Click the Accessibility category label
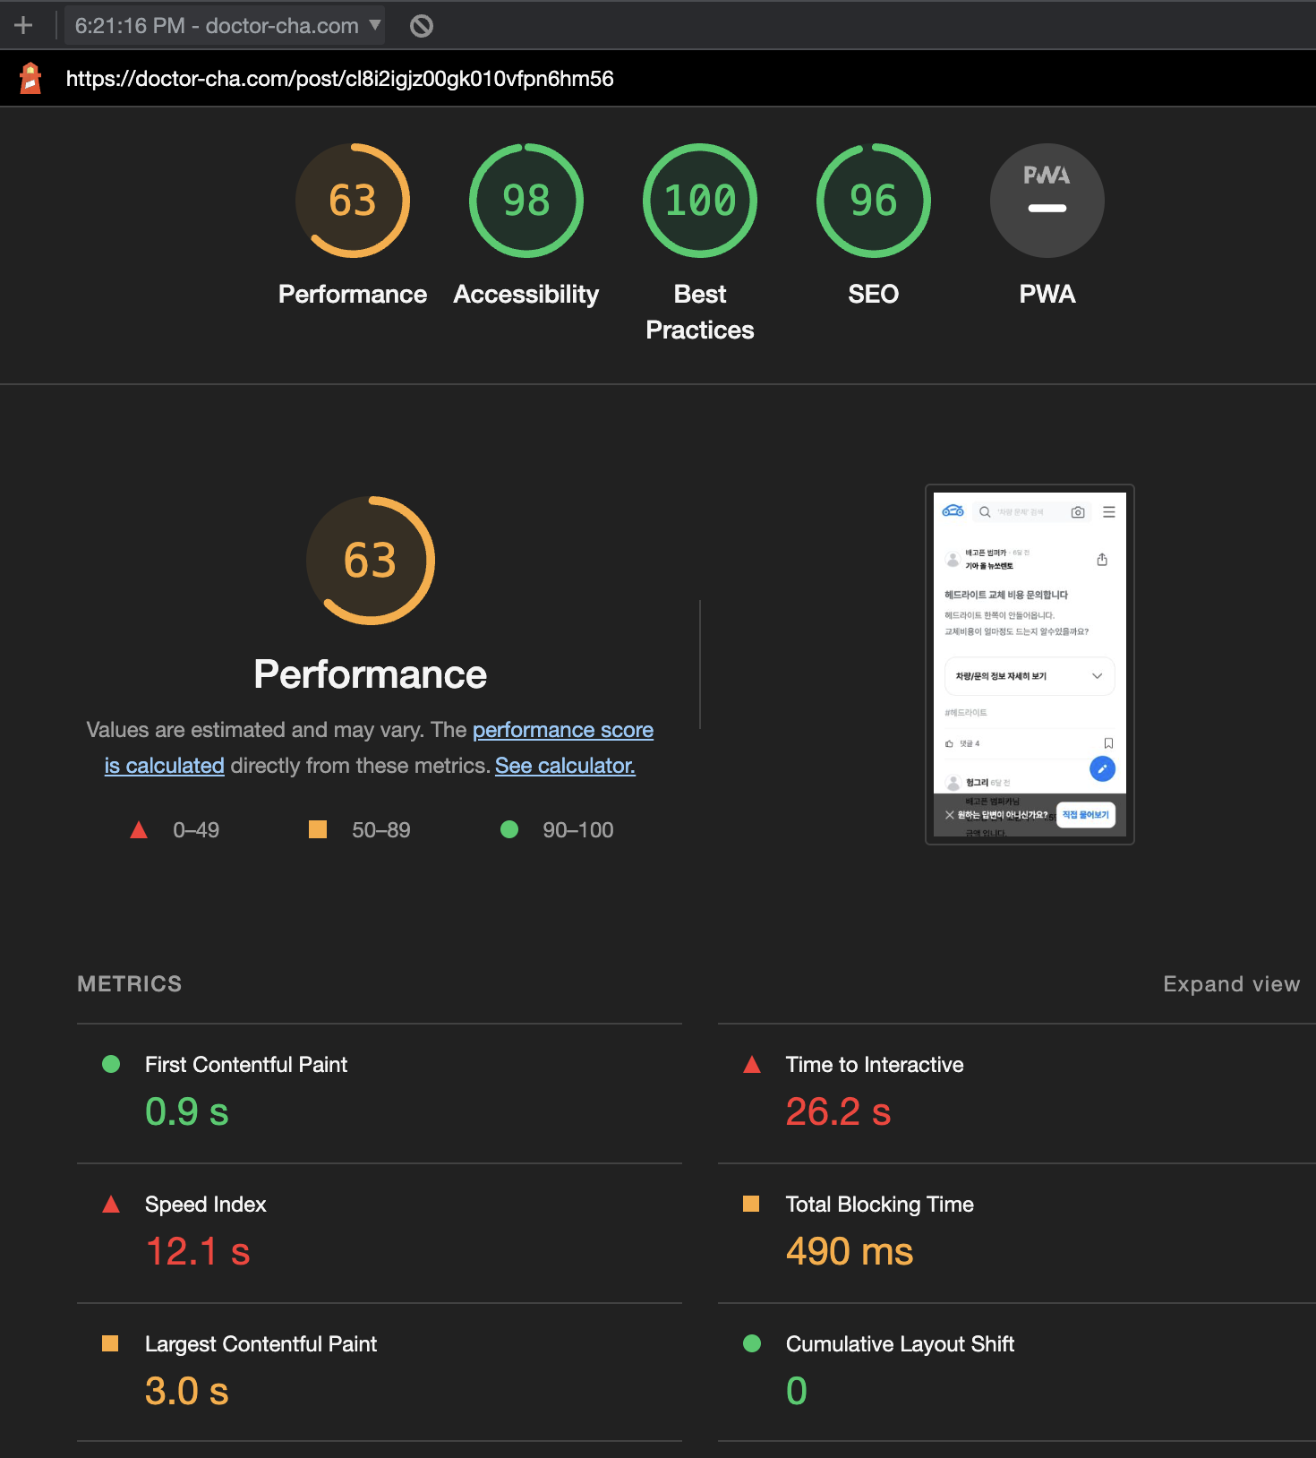Image resolution: width=1316 pixels, height=1458 pixels. pyautogui.click(x=526, y=295)
